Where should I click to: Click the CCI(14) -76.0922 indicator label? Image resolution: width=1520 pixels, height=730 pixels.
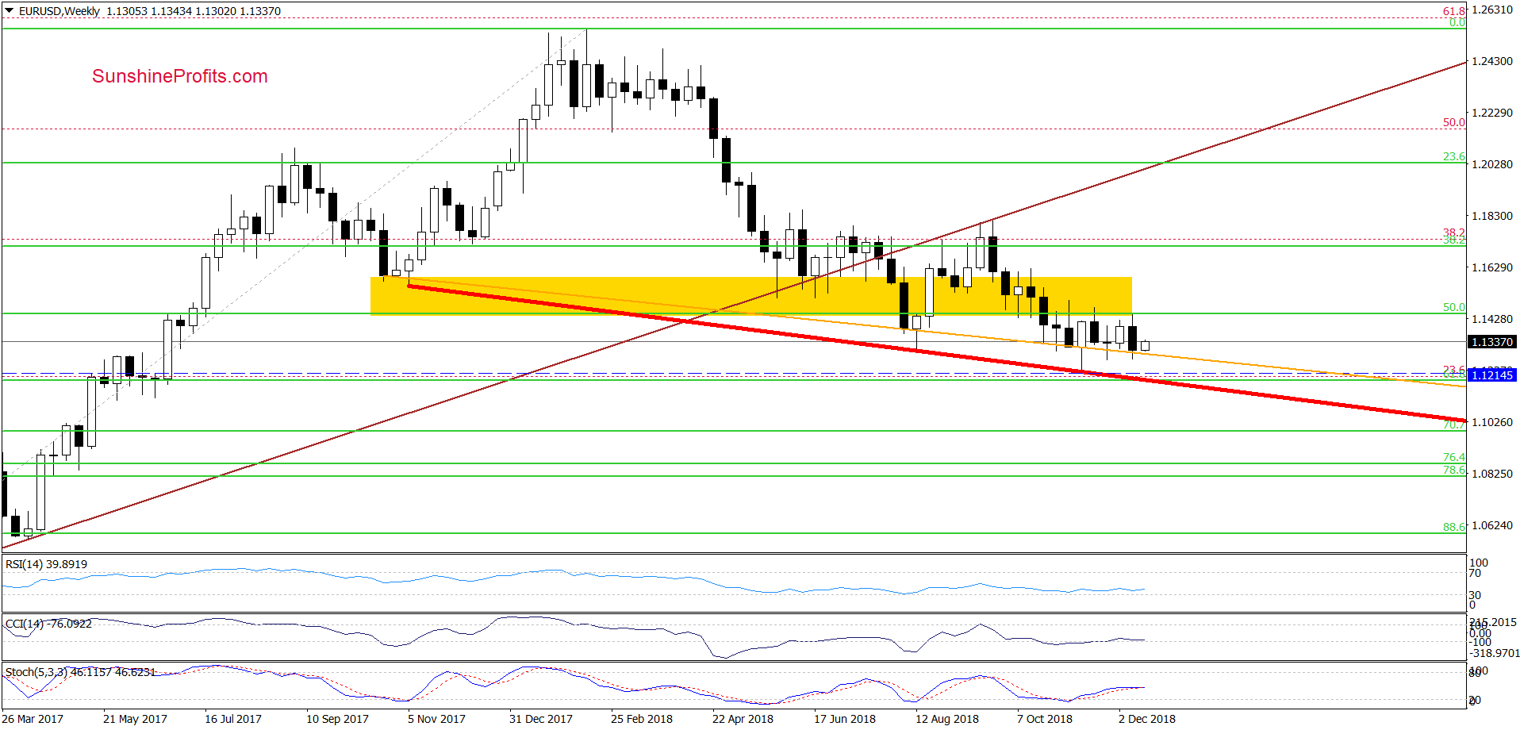click(x=48, y=624)
